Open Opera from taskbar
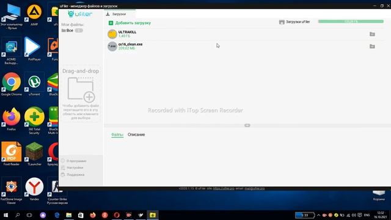Image resolution: width=391 pixels, height=220 pixels. point(117,215)
